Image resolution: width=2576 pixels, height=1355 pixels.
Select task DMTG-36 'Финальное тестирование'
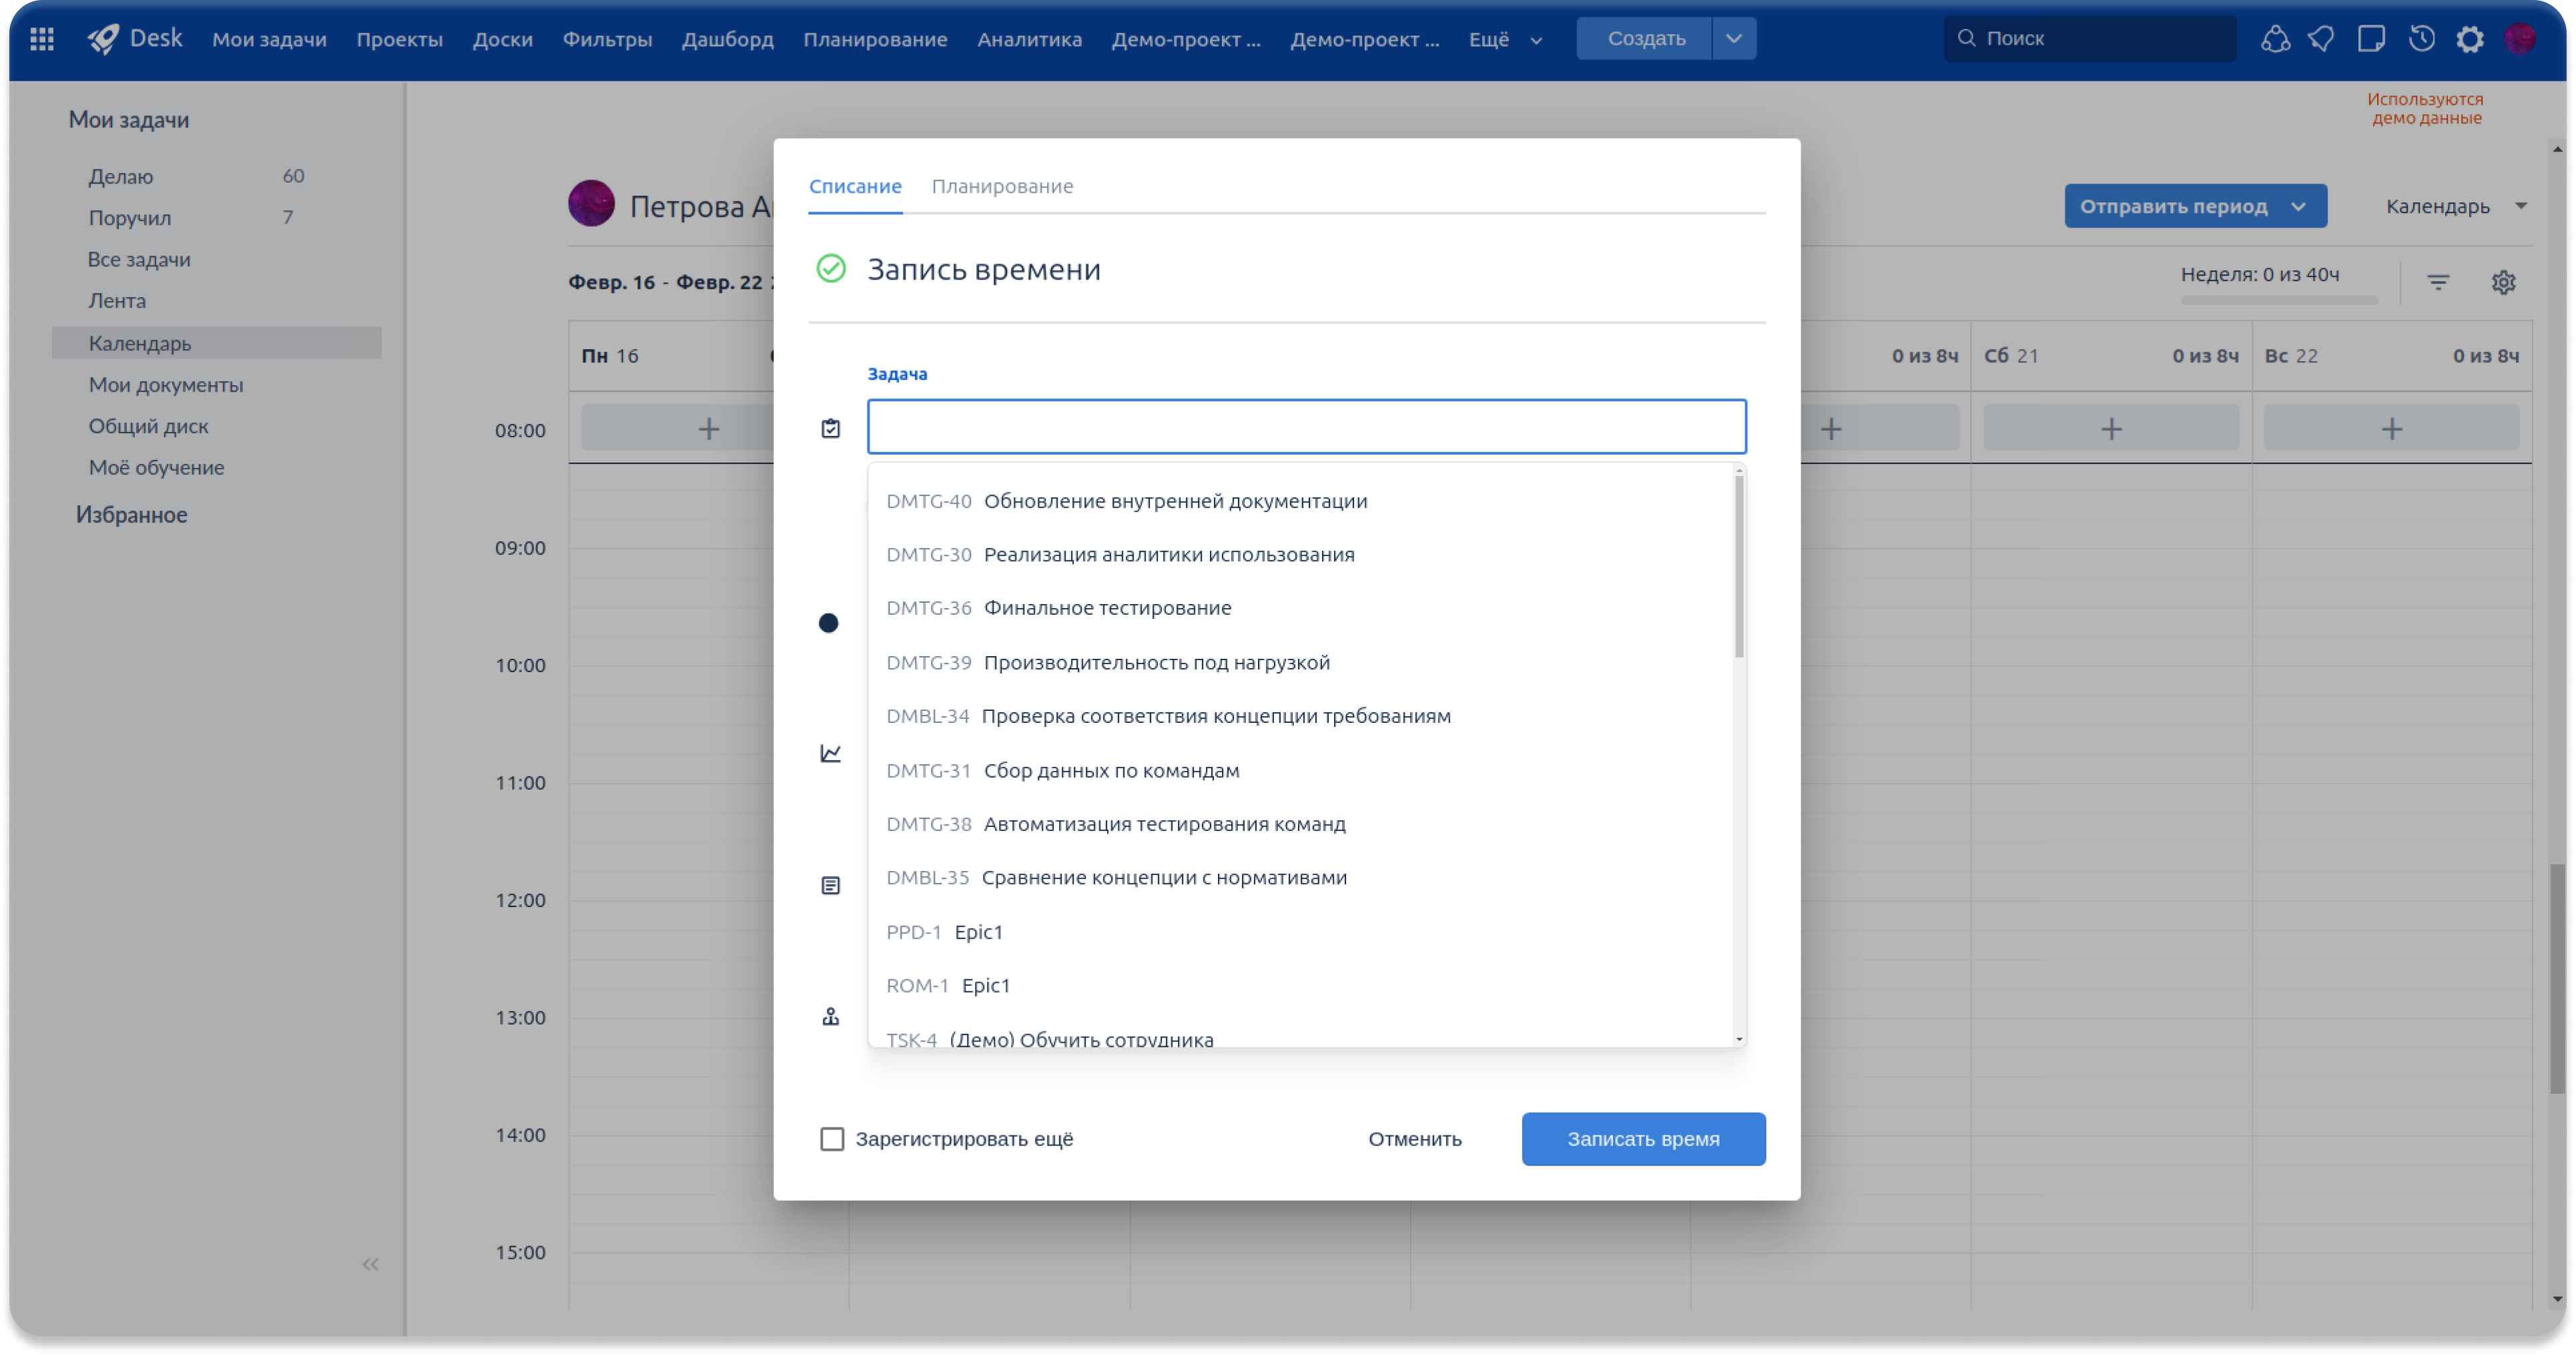pyautogui.click(x=1107, y=608)
